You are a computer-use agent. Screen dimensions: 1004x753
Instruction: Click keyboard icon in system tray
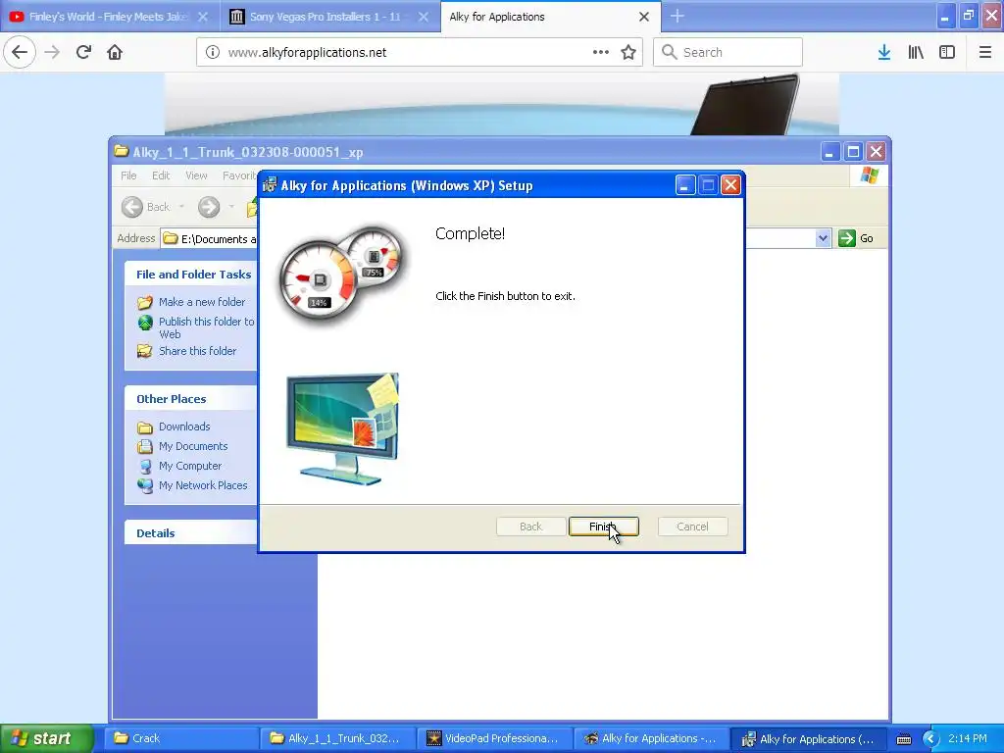(x=903, y=739)
